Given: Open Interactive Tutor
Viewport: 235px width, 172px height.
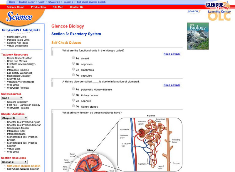Looking at the screenshot, I should pos(16,131).
